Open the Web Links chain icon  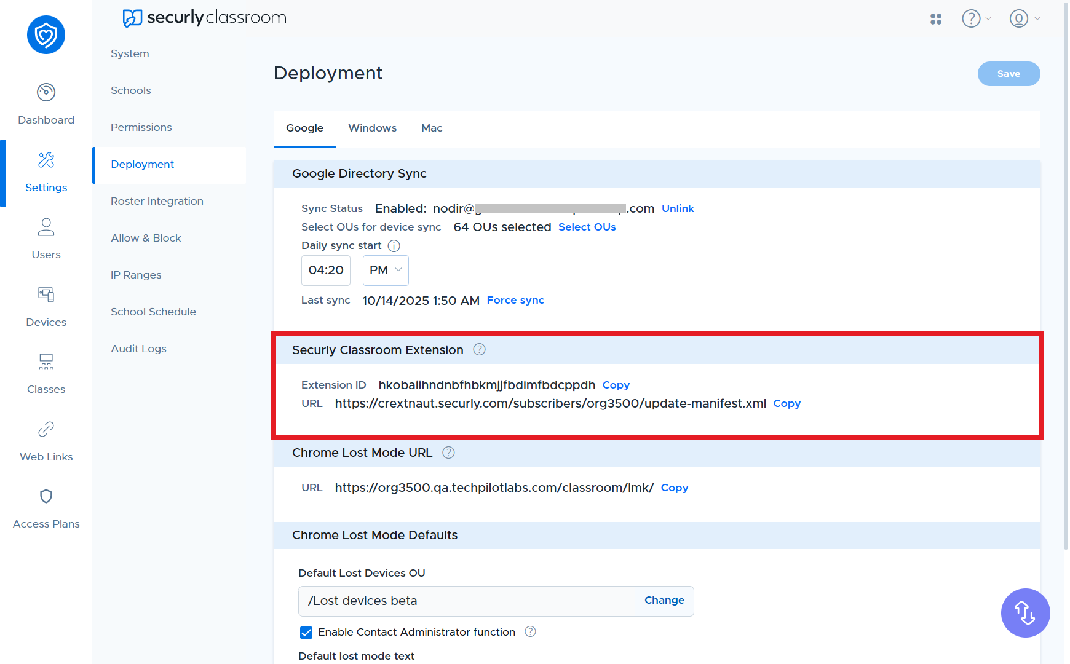point(46,429)
